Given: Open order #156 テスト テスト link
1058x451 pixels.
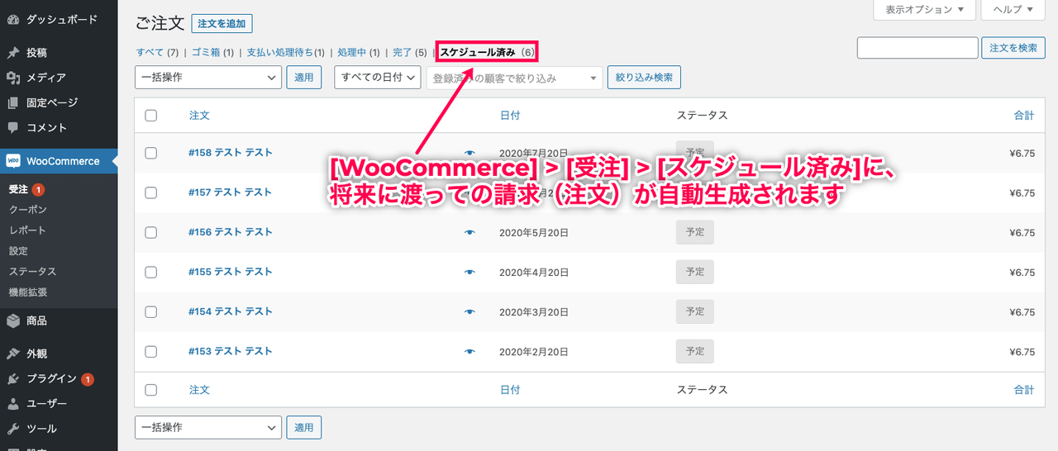Looking at the screenshot, I should click(231, 232).
